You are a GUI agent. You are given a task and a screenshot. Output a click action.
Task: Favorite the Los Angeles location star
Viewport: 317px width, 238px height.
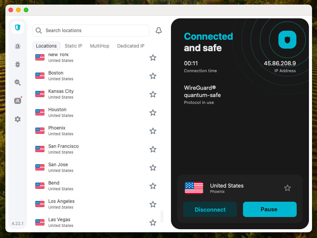[153, 204]
